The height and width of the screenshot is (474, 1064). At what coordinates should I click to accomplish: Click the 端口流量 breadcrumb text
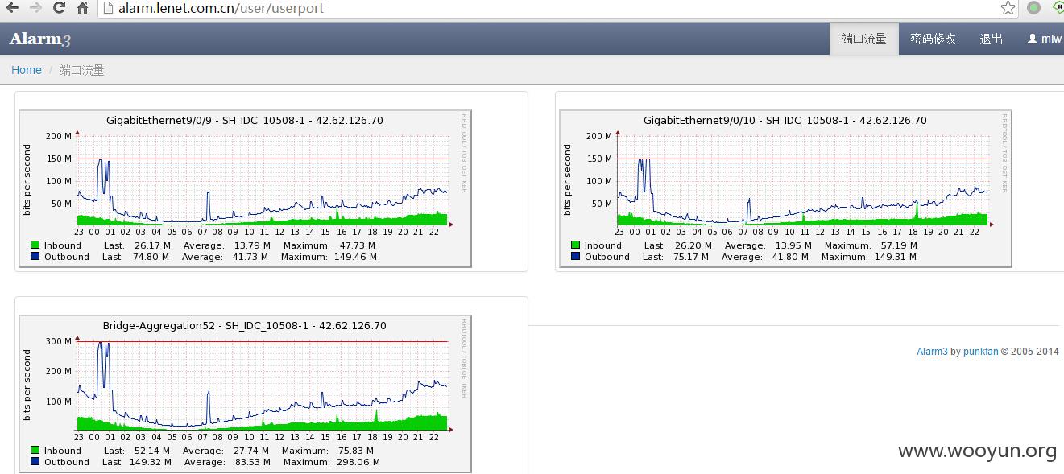click(82, 70)
